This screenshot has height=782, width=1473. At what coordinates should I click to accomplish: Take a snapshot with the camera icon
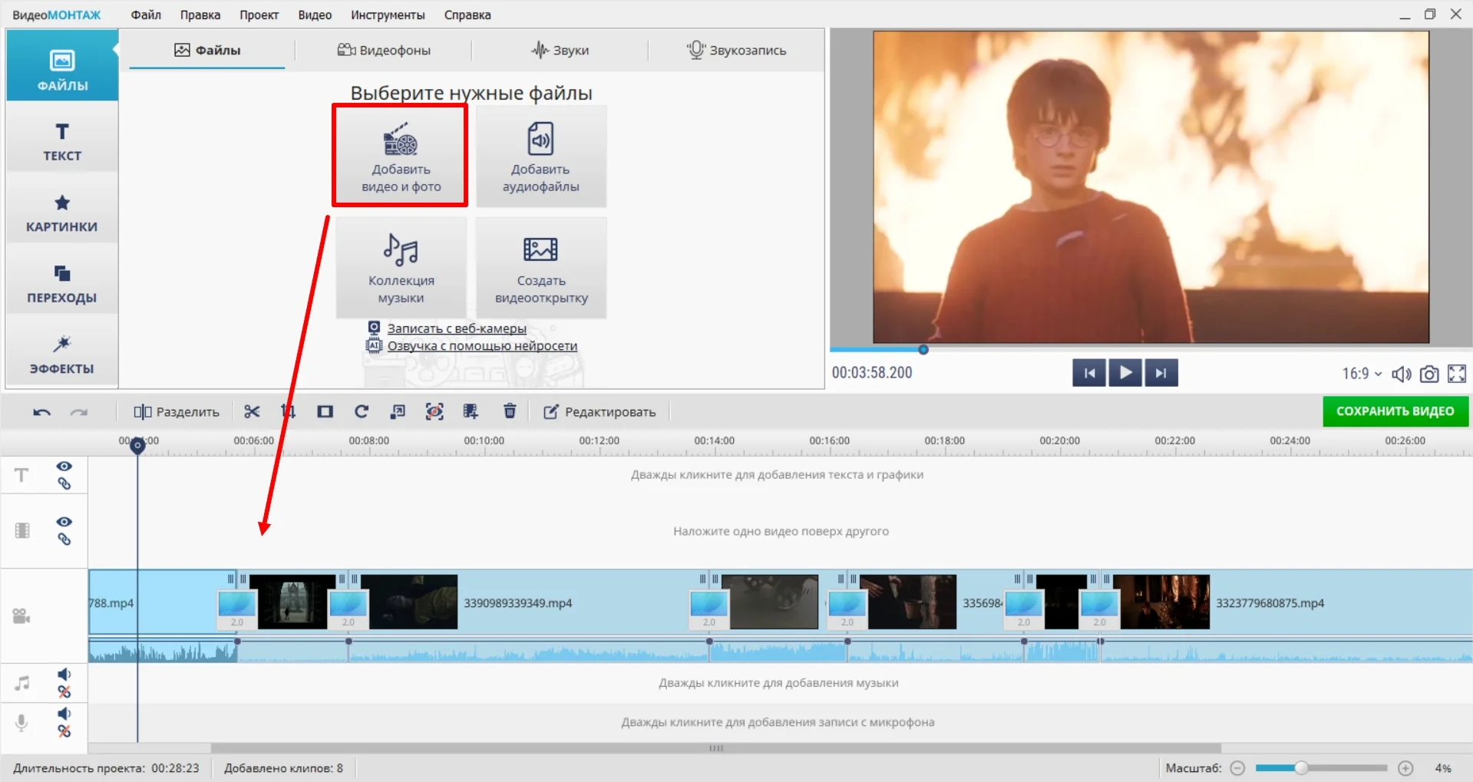(x=1428, y=374)
